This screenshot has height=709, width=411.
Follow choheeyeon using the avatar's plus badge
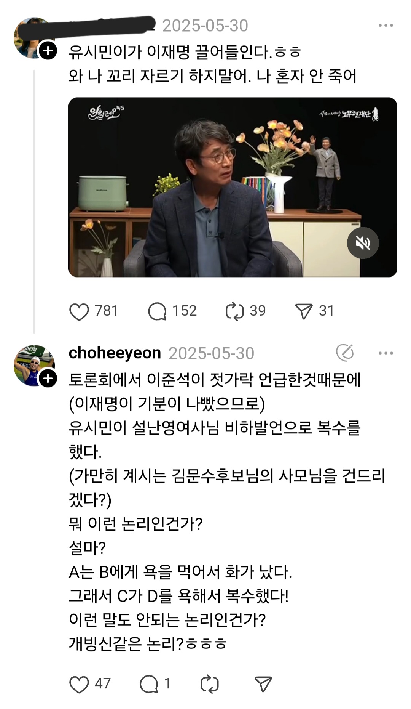pos(48,378)
